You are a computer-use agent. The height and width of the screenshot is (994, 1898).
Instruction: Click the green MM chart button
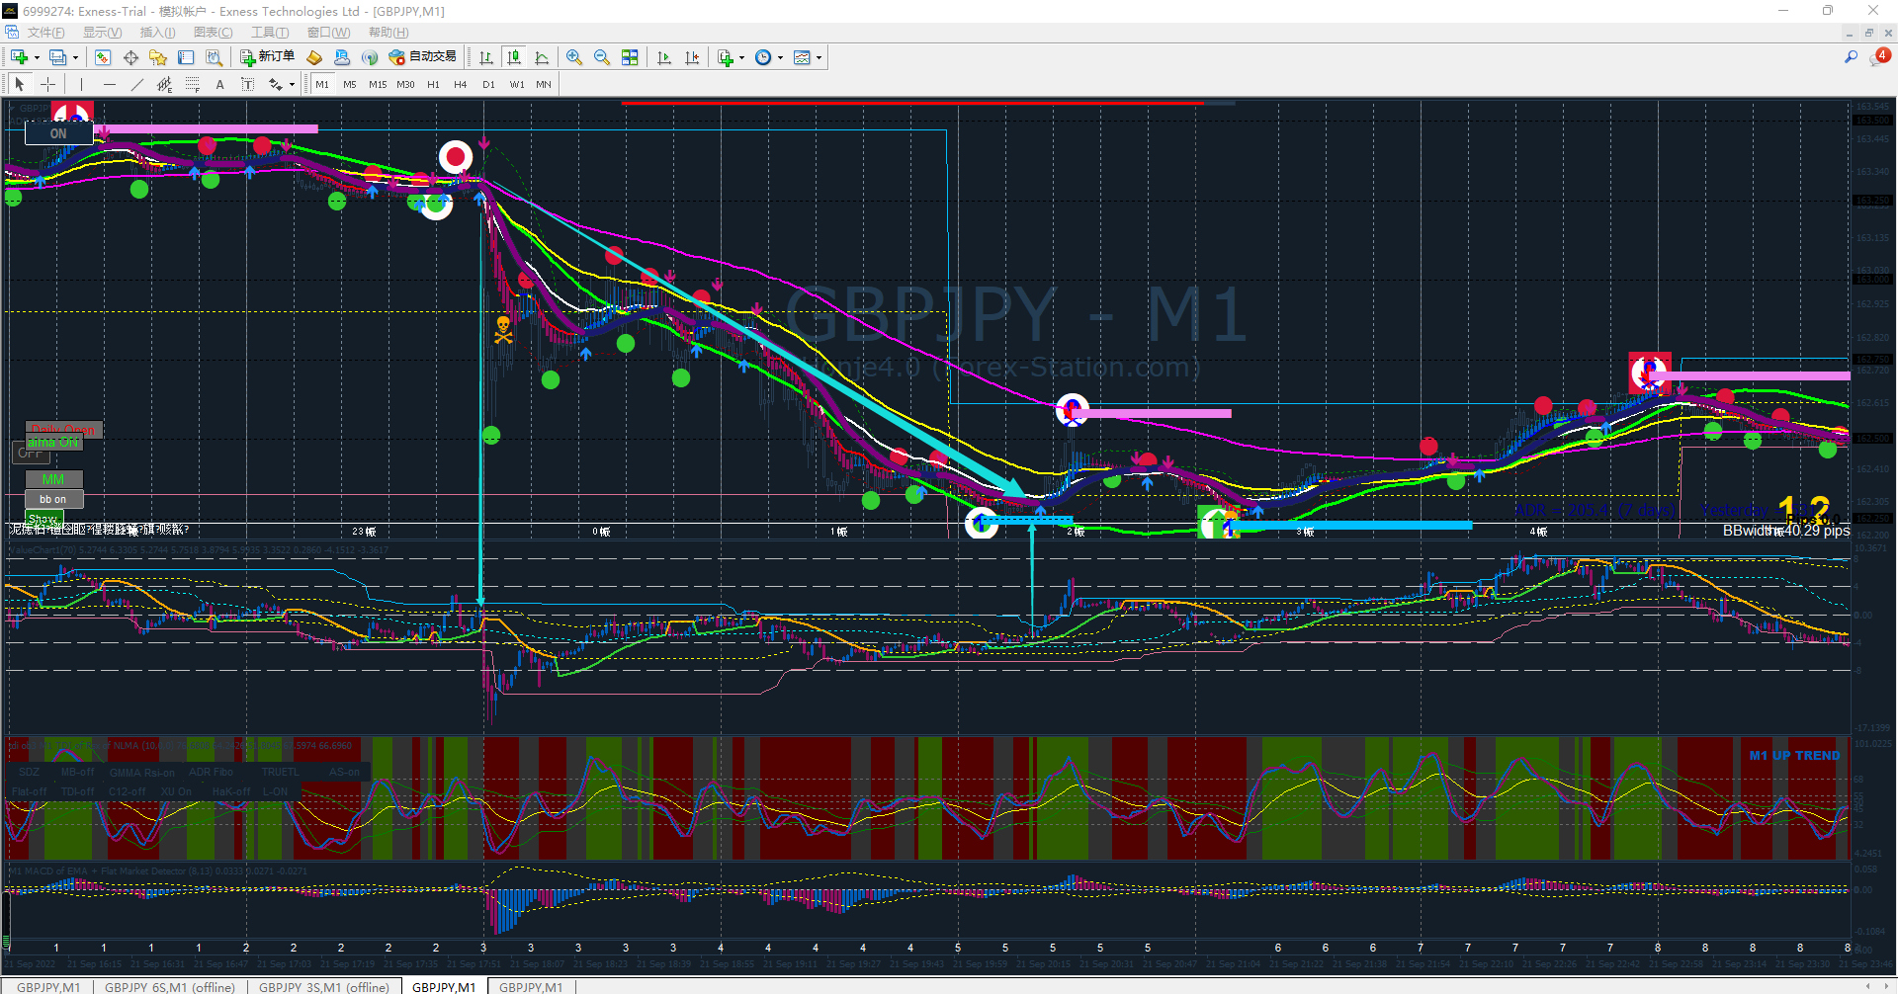tap(53, 479)
